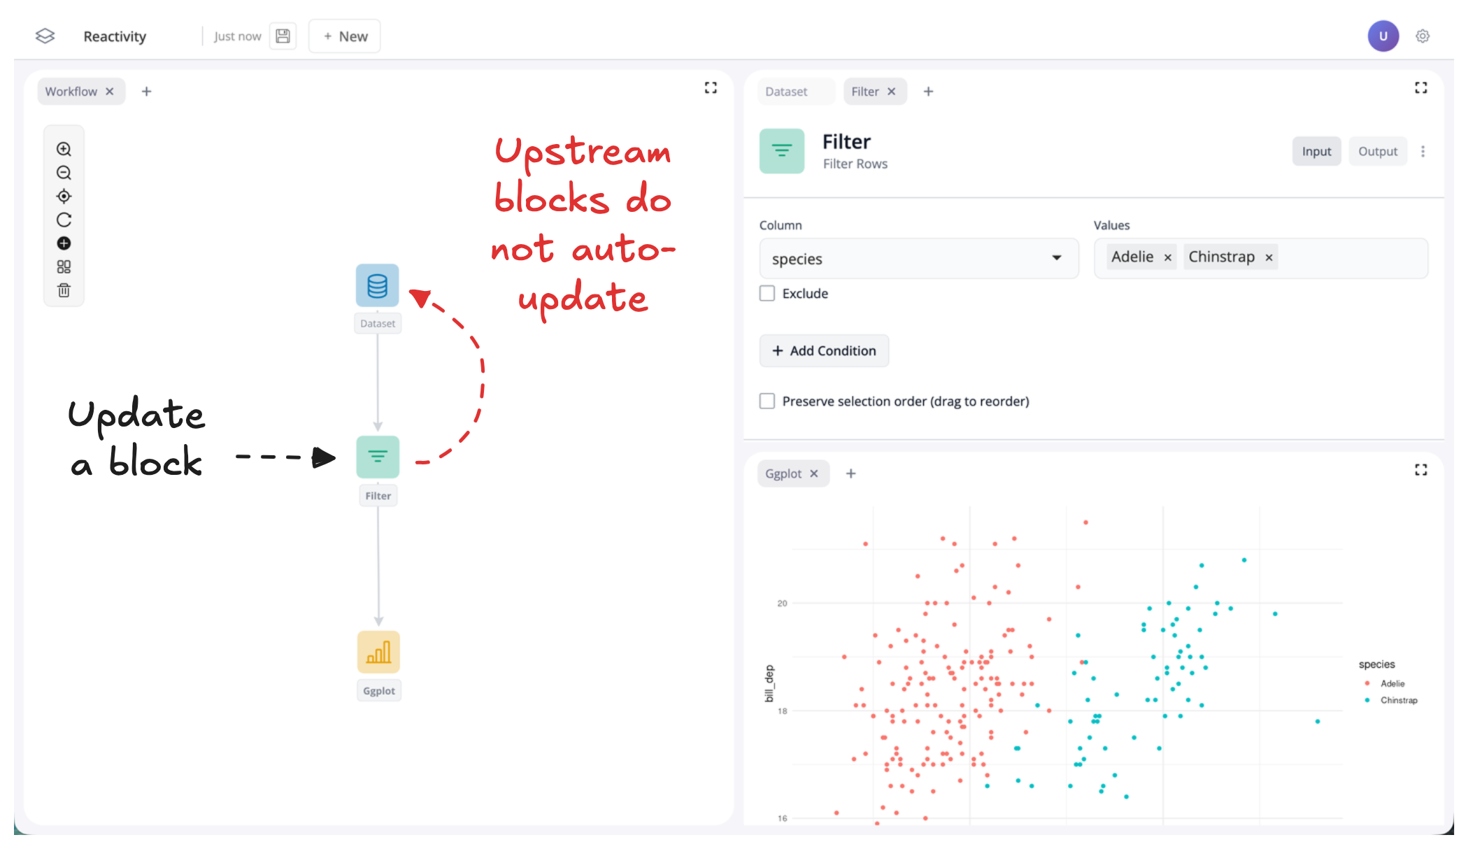Click the Add Condition button

pyautogui.click(x=824, y=351)
